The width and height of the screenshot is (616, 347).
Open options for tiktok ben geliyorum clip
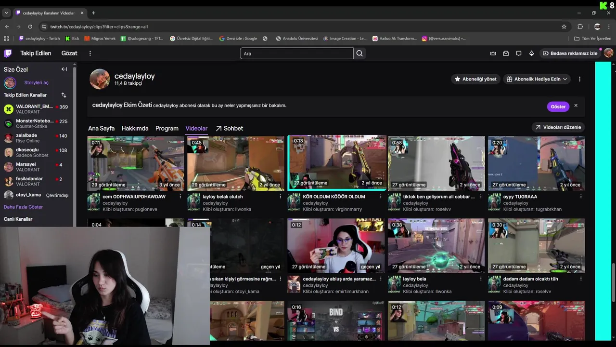[x=481, y=197]
